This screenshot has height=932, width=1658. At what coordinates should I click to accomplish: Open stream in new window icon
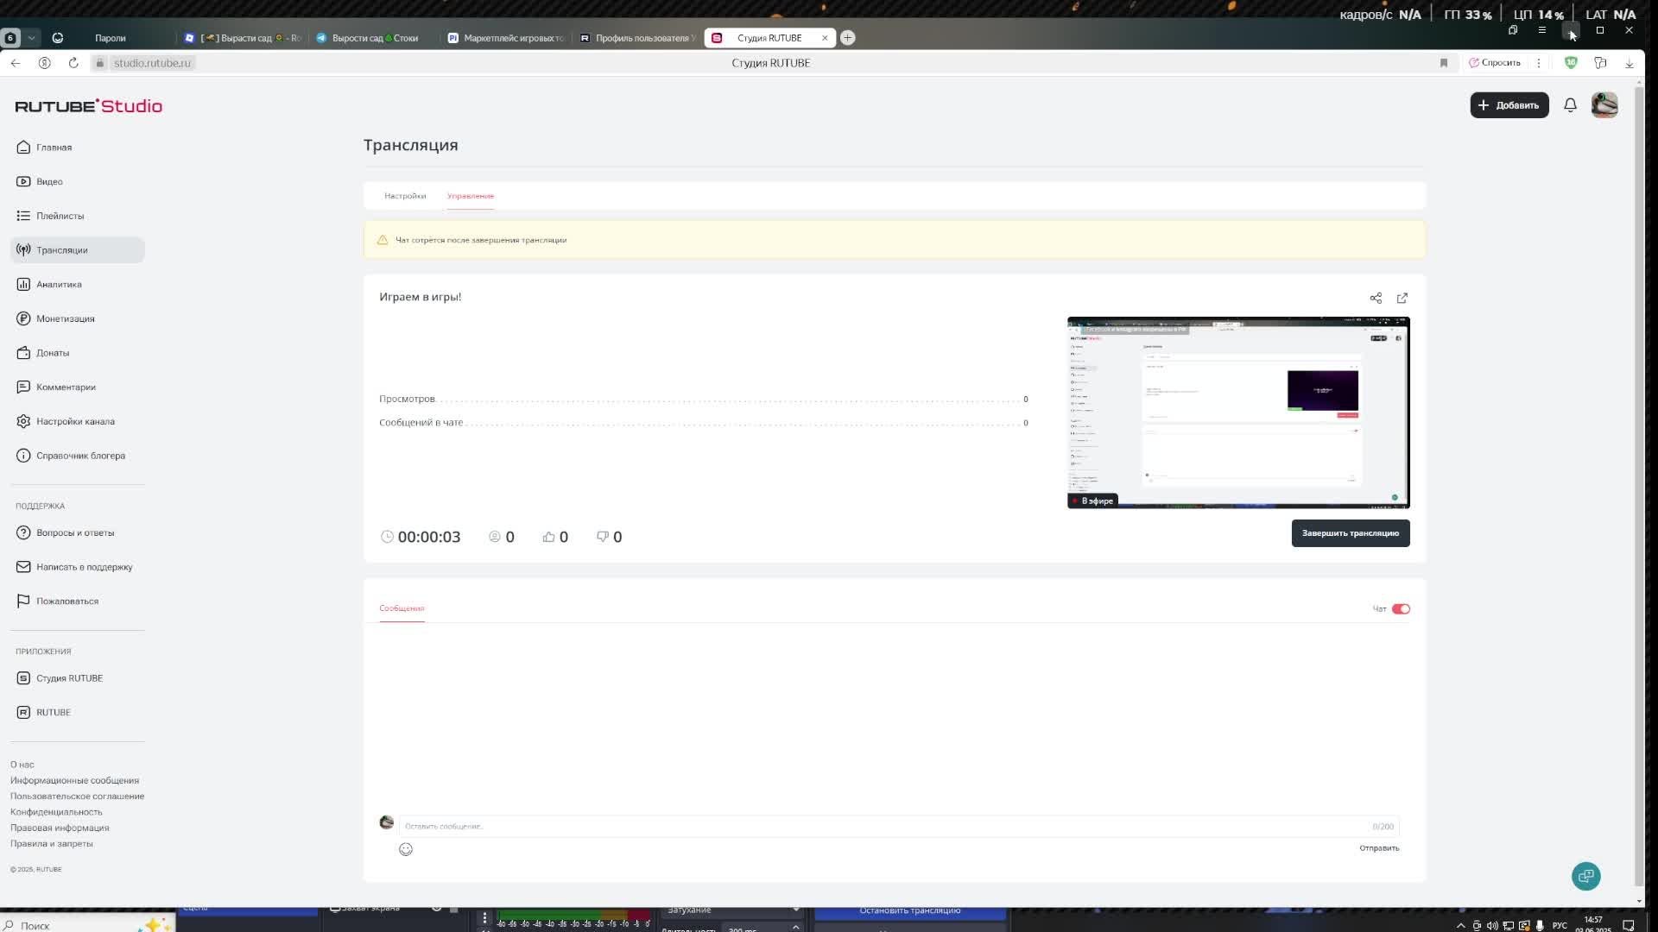pos(1402,298)
